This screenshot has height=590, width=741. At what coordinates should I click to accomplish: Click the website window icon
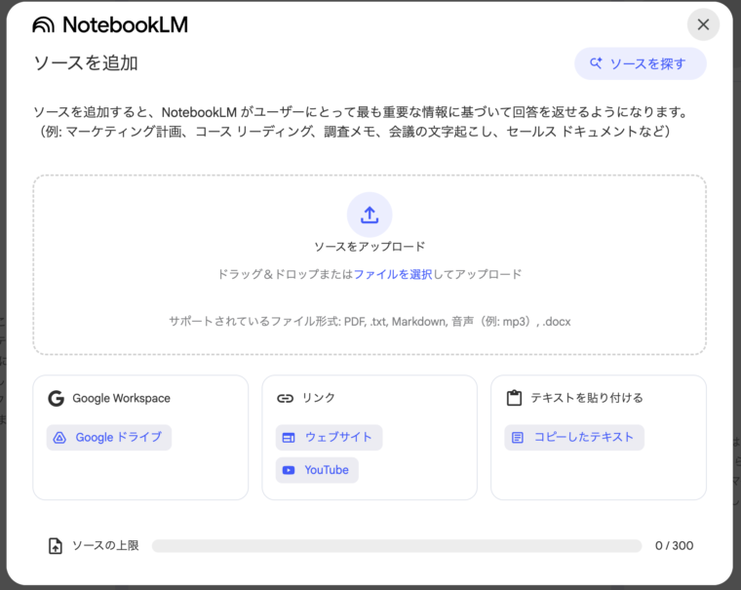pos(288,438)
